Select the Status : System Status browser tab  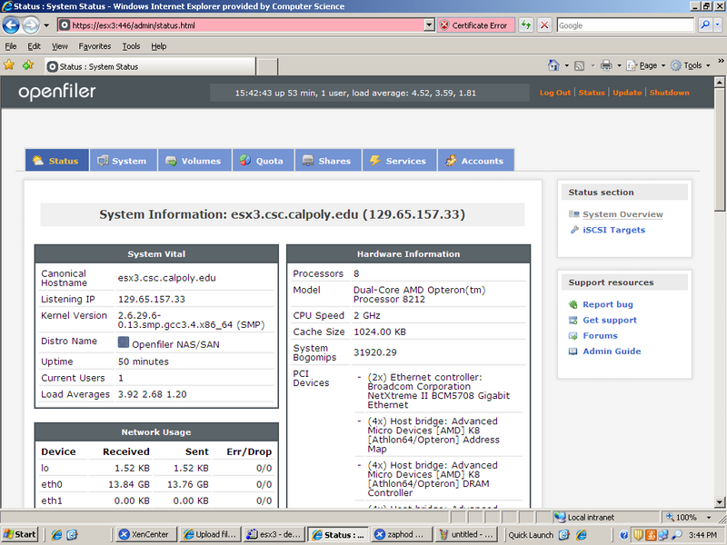[150, 66]
